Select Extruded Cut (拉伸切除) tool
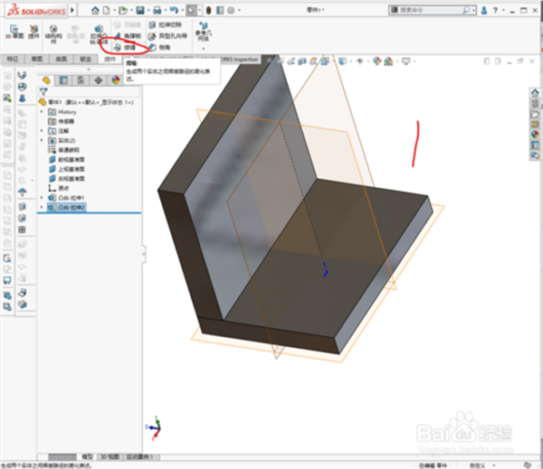The width and height of the screenshot is (543, 469). click(x=166, y=24)
